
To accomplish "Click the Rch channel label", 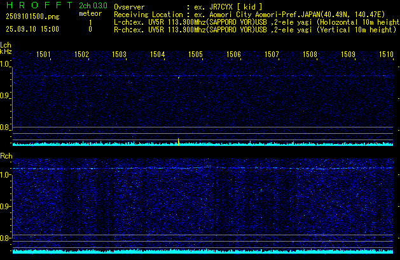I will [x=6, y=156].
